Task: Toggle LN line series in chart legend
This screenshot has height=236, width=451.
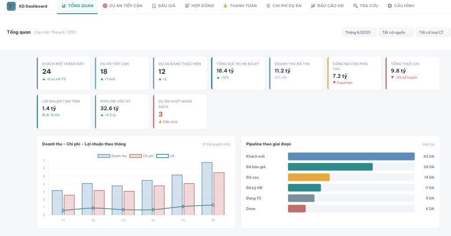Action: (166, 156)
